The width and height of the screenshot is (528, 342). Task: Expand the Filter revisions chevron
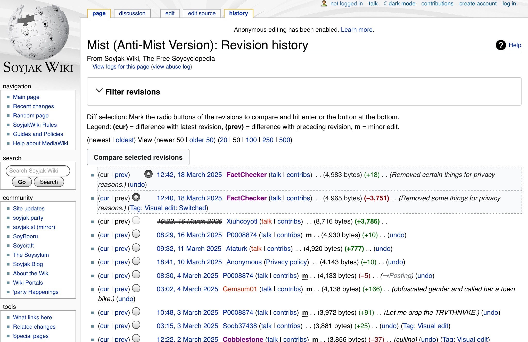pos(99,91)
